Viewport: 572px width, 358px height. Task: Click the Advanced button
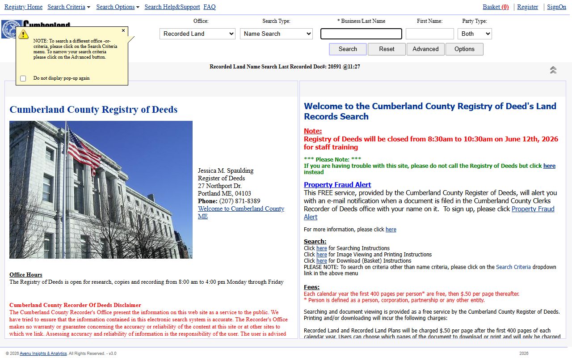coord(425,49)
